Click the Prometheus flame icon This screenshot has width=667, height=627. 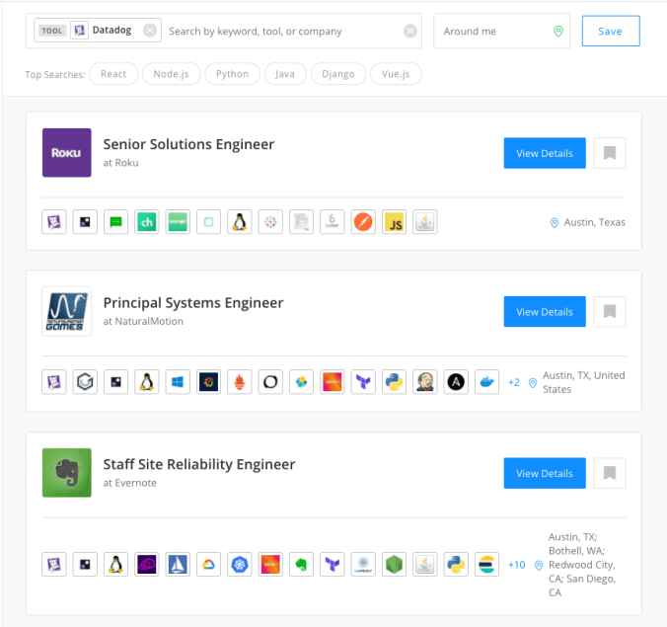click(x=240, y=382)
